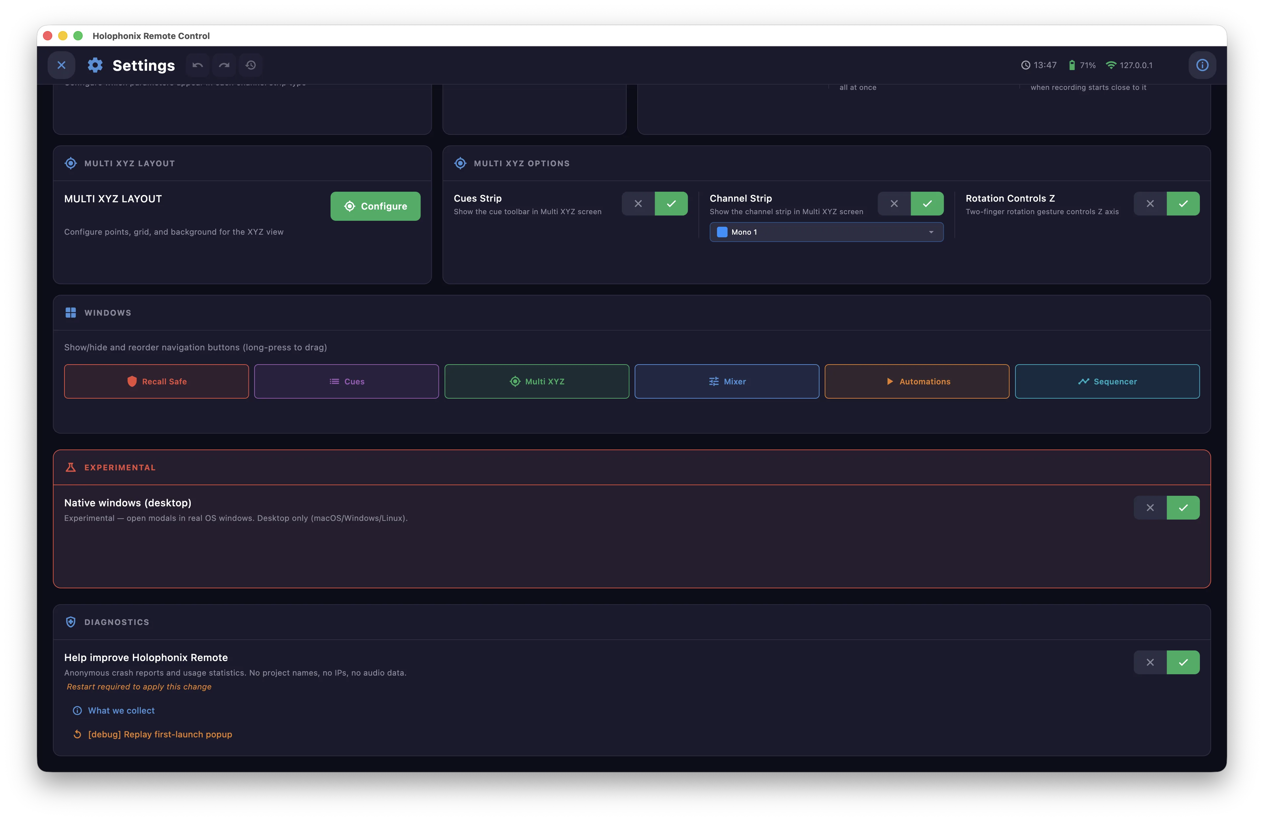Click the Holophonix Remote Control window title

click(151, 36)
